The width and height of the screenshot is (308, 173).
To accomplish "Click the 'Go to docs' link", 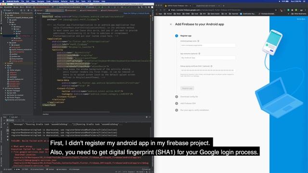I will coord(301,19).
